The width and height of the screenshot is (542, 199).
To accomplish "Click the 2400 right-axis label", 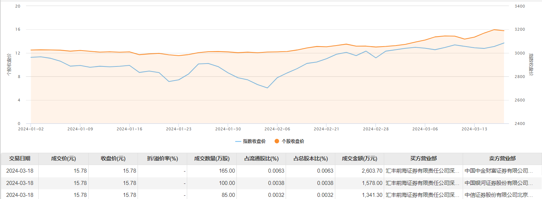I will (519, 124).
